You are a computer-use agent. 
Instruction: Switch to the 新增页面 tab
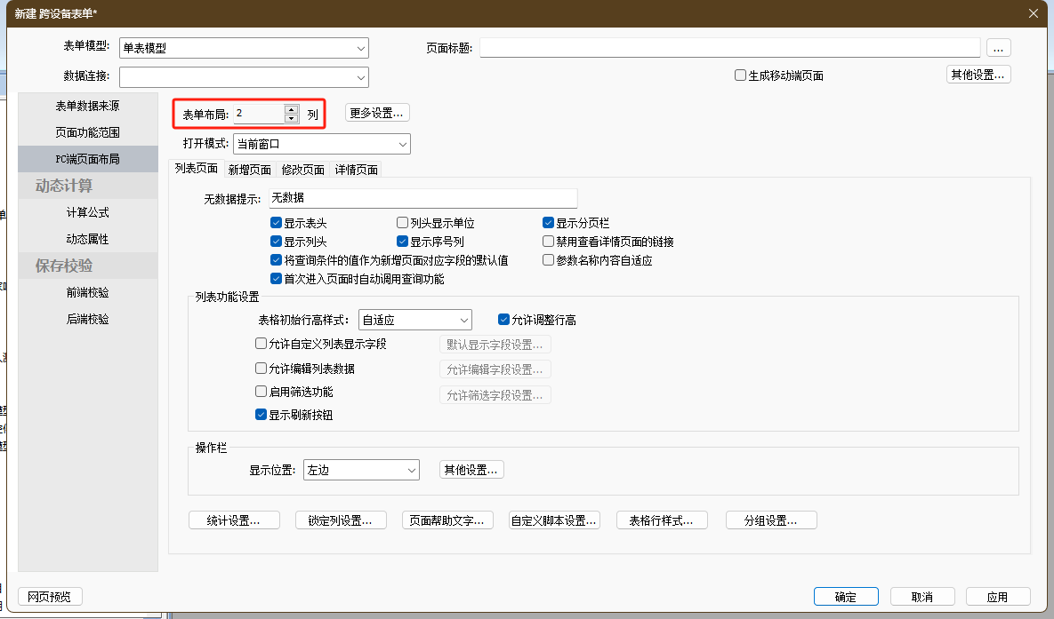point(249,170)
